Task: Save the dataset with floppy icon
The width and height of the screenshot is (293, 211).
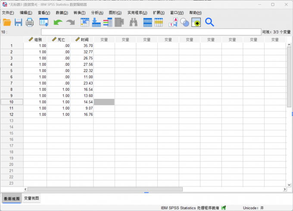Action: click(x=18, y=22)
